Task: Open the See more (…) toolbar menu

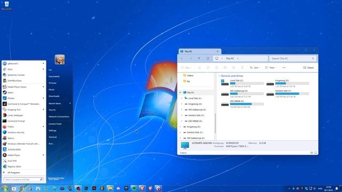Action: click(x=284, y=68)
